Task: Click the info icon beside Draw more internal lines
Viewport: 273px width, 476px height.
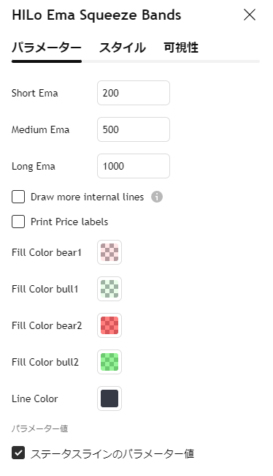Action: (x=157, y=197)
